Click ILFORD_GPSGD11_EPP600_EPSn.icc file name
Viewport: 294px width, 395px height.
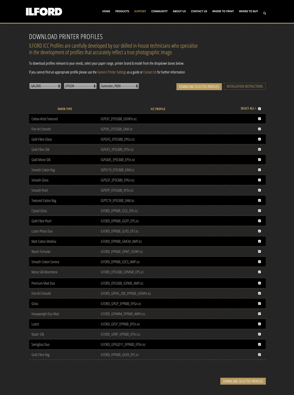click(123, 344)
